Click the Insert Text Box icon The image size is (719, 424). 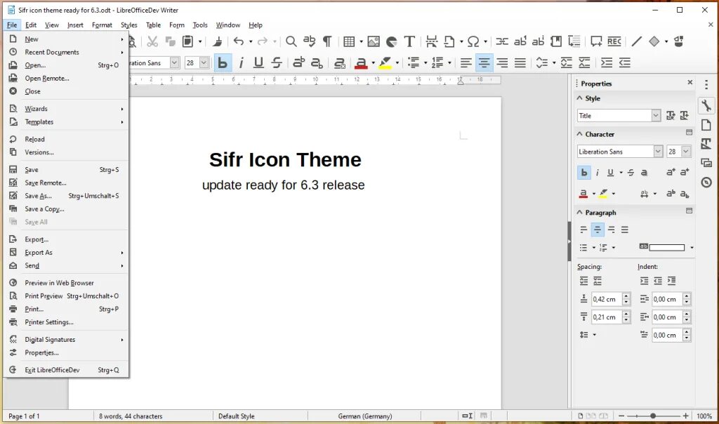pos(409,41)
